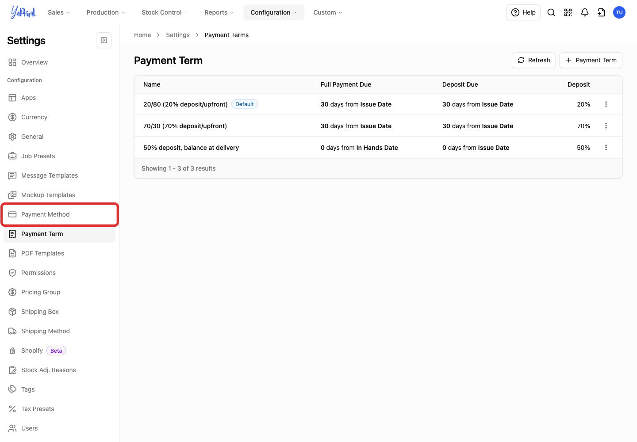This screenshot has width=637, height=442.
Task: Open Shopify Beta settings
Action: pos(59,351)
